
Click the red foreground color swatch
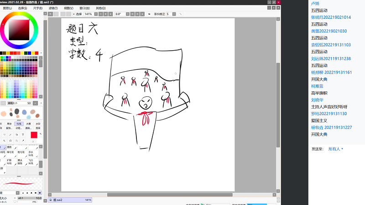click(x=34, y=135)
